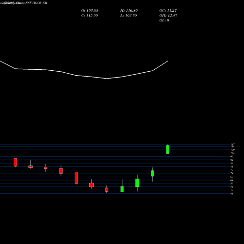Click the OH: 12.47 value
The image size is (244, 244).
168,16
